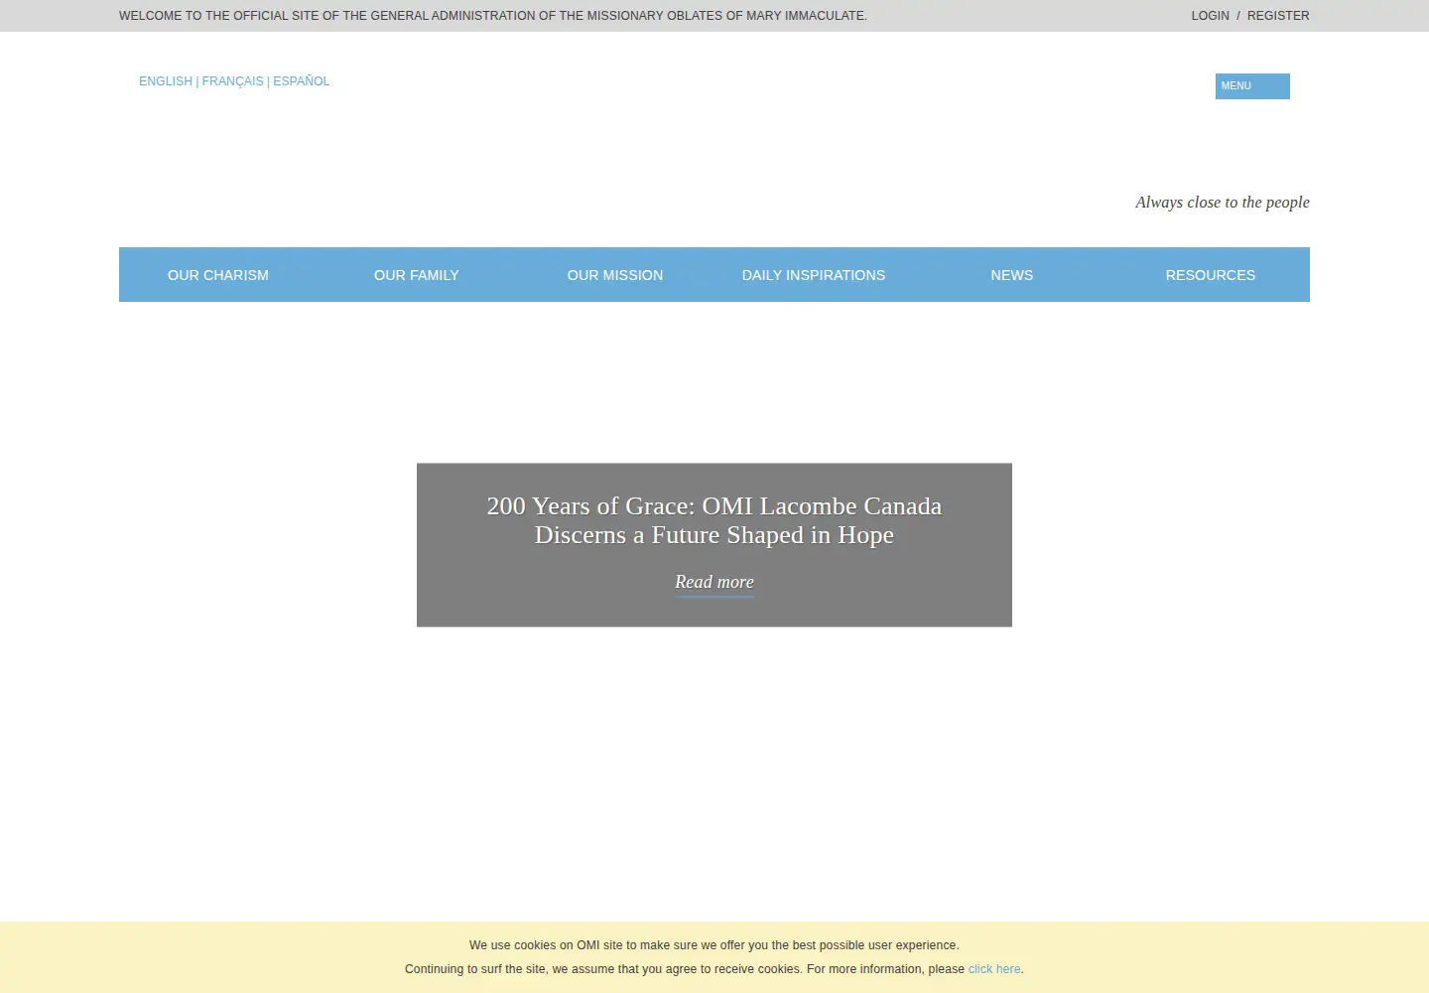Select the welcome message text in top bar

[493, 16]
